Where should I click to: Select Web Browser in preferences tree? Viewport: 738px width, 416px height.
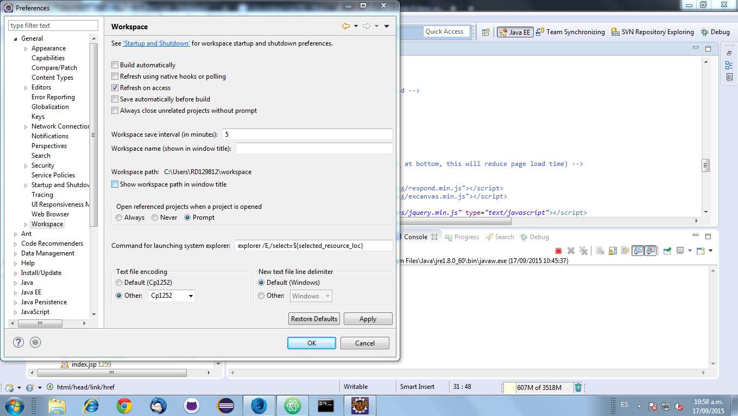coord(50,214)
